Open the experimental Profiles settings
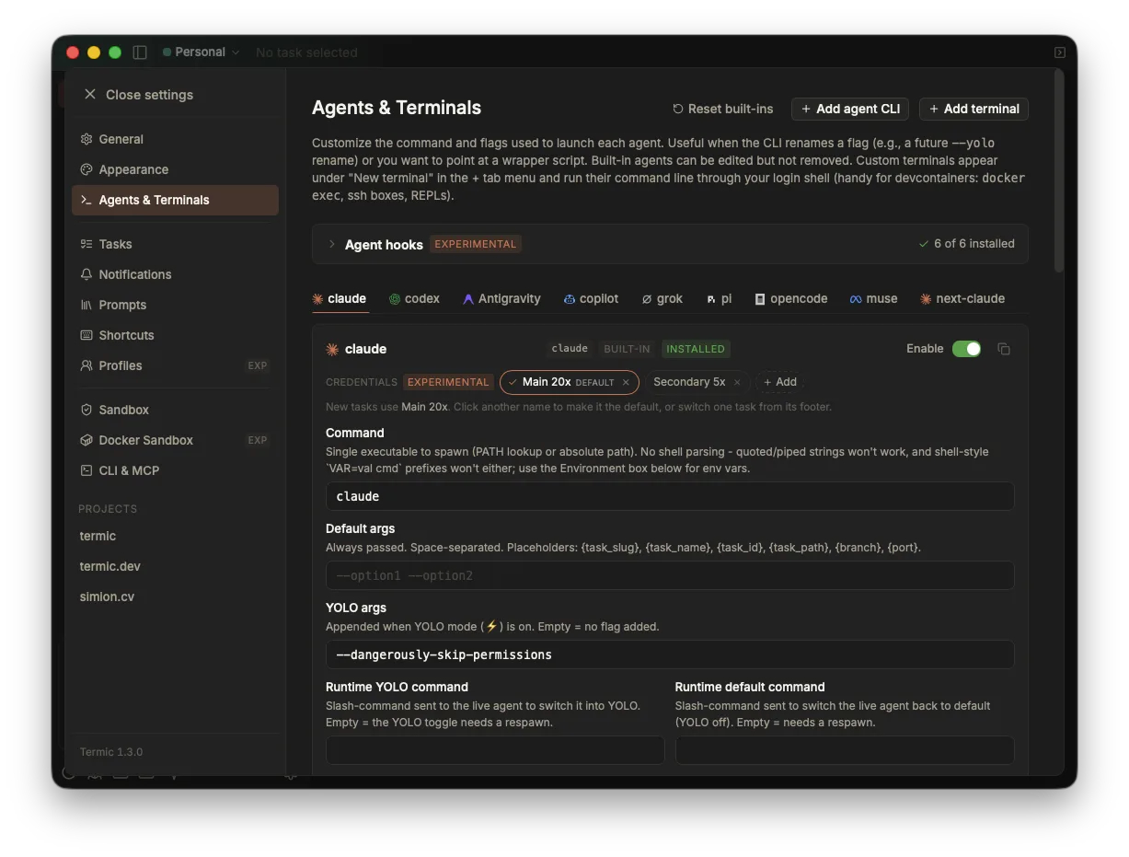1129x857 pixels. (x=175, y=365)
